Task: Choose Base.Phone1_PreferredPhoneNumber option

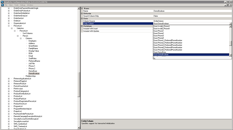Action: [x=168, y=40]
